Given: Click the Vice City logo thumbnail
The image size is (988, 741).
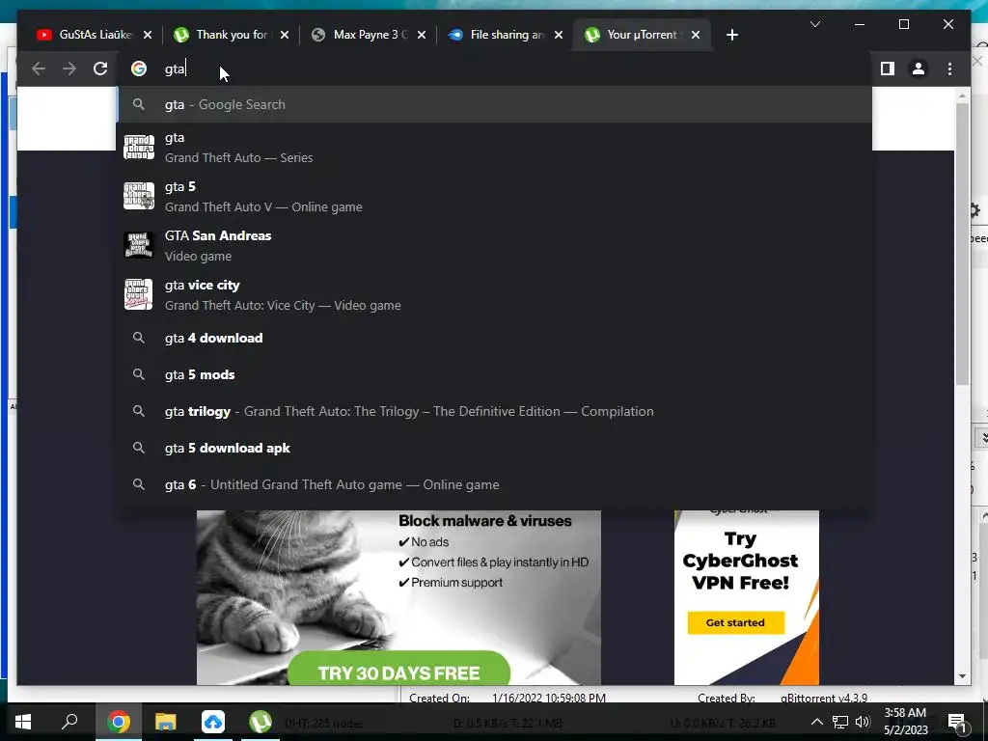Looking at the screenshot, I should (x=139, y=294).
